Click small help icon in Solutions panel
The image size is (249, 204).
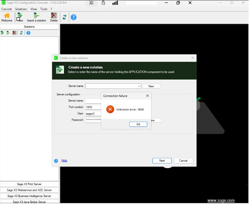tap(29, 33)
